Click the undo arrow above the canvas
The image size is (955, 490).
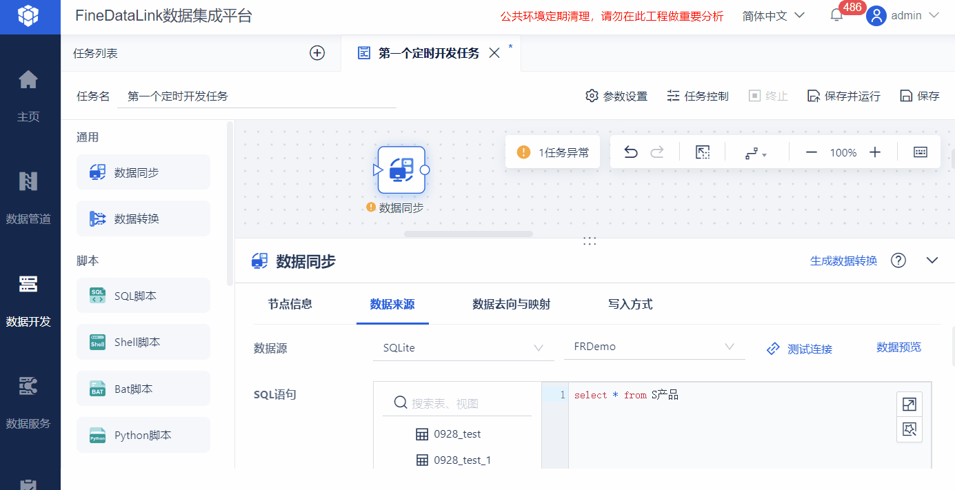tap(630, 152)
